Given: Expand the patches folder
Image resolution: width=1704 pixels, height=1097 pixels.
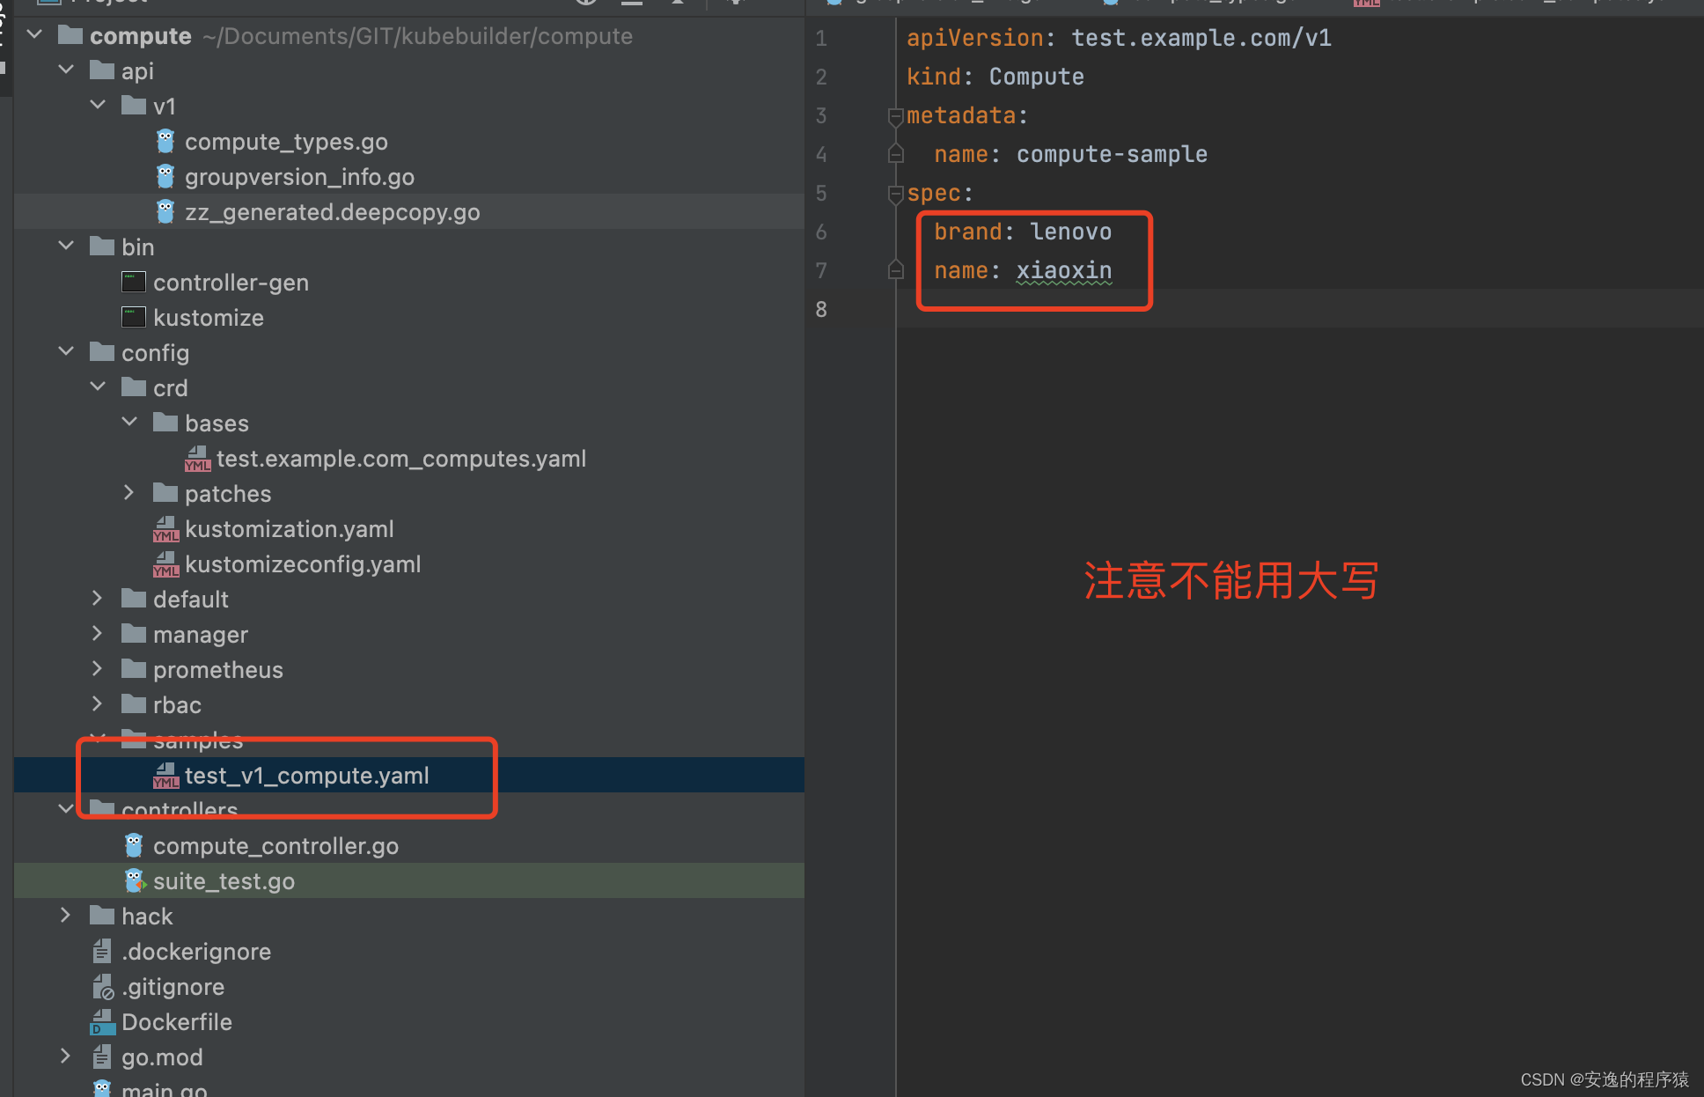Looking at the screenshot, I should (129, 493).
